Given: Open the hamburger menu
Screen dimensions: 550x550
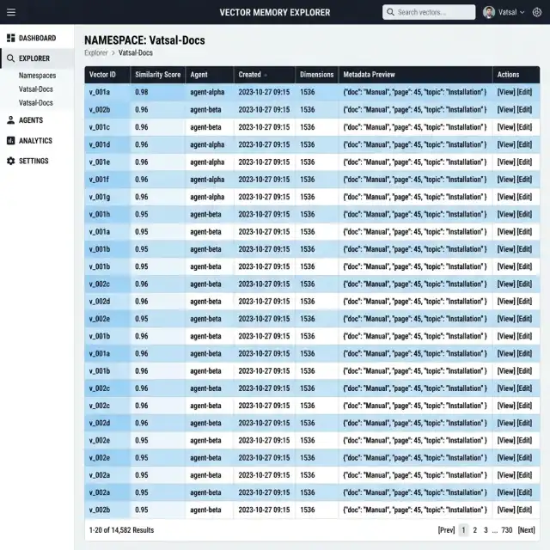Looking at the screenshot, I should click(11, 12).
